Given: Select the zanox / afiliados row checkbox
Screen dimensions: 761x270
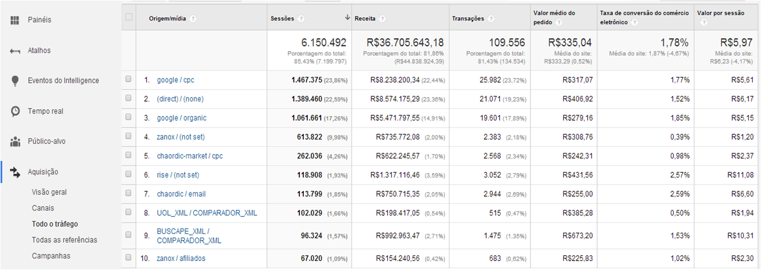Looking at the screenshot, I should pos(129,258).
